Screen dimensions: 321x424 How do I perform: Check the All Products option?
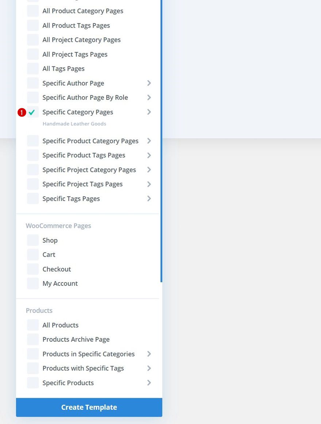[x=32, y=325]
